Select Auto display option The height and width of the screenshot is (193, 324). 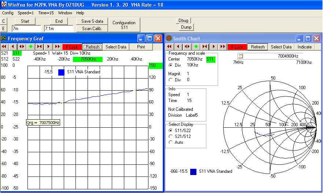click(x=171, y=142)
